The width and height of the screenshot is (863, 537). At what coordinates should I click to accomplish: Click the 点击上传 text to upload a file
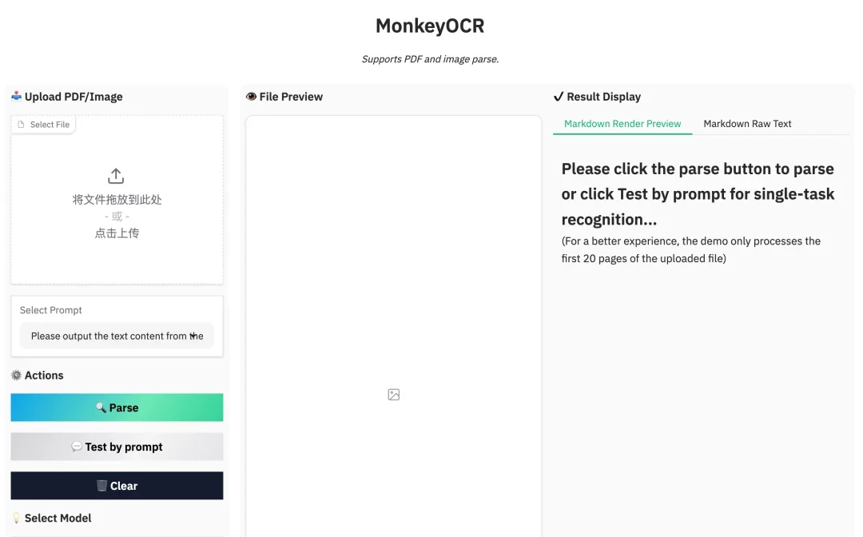(117, 233)
